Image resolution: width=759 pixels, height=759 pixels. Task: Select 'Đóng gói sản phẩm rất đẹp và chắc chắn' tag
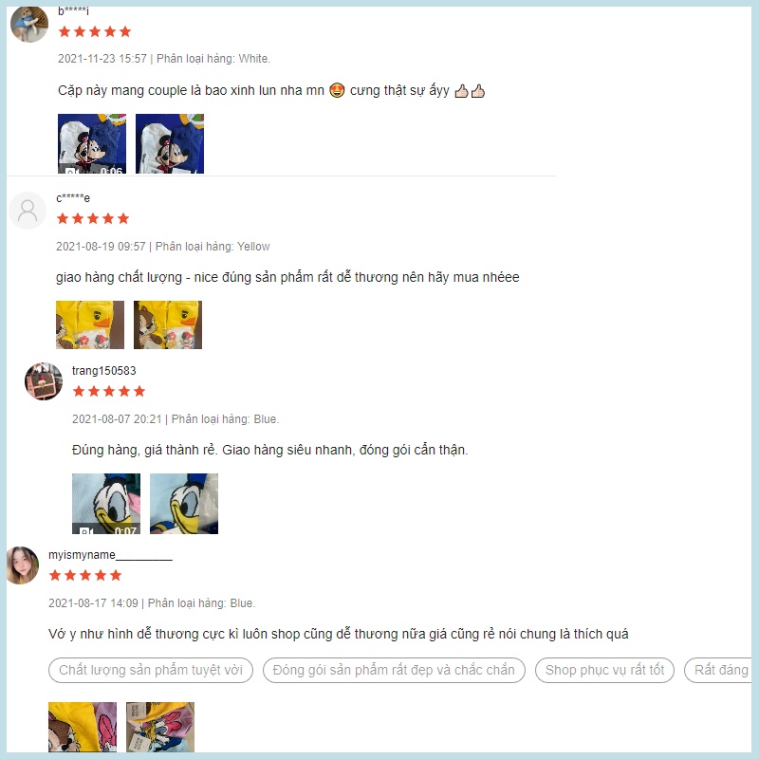394,671
